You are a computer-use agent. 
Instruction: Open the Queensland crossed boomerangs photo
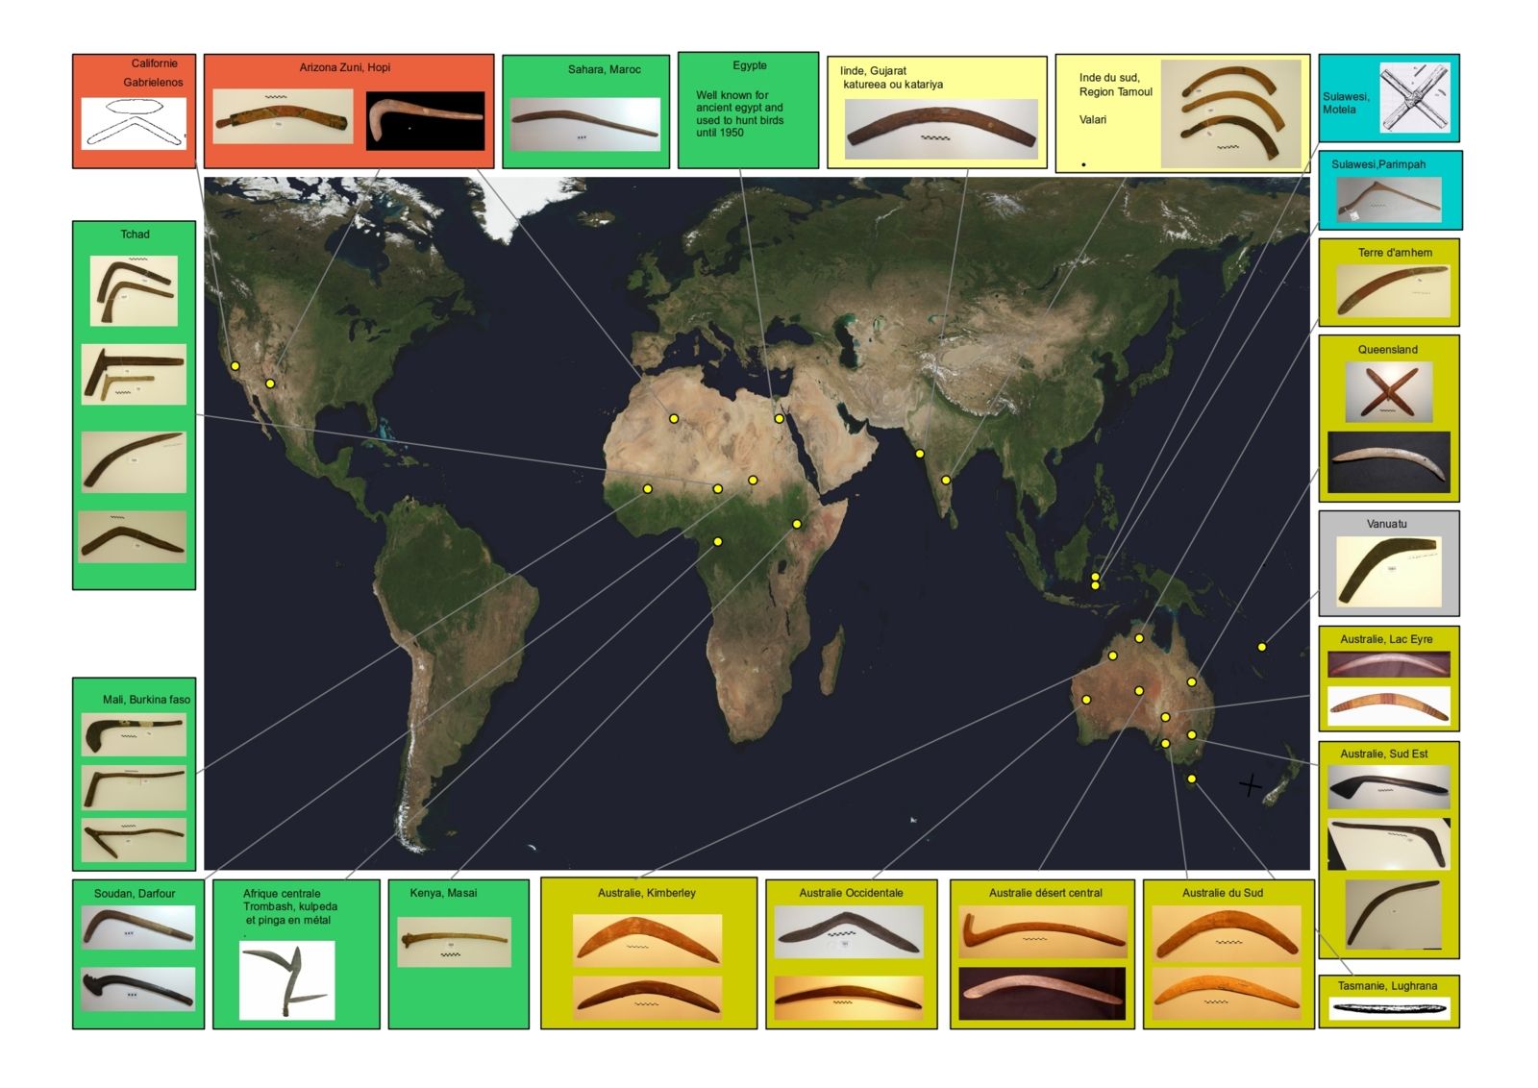[1388, 392]
